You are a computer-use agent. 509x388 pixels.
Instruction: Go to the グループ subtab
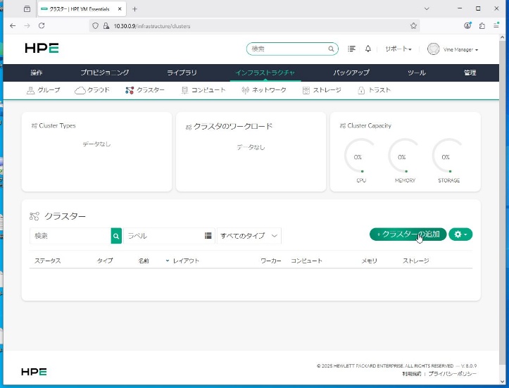[x=43, y=90]
